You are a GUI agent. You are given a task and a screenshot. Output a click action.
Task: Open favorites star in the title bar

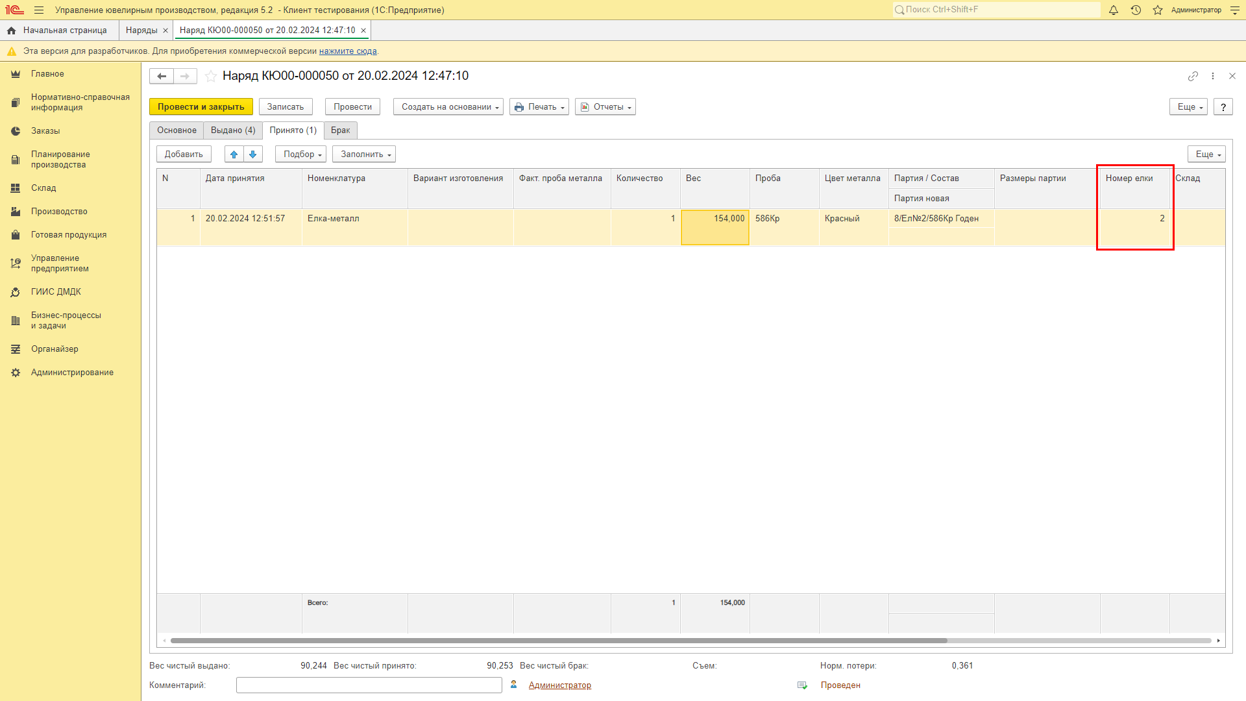[1158, 10]
